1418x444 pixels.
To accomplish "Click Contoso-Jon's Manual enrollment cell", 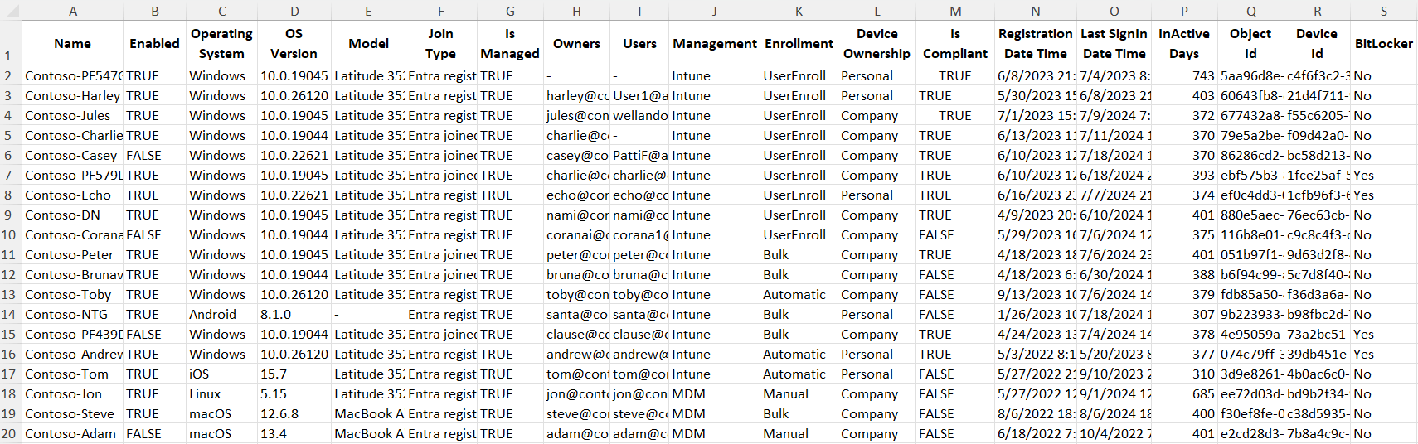I will (x=799, y=393).
